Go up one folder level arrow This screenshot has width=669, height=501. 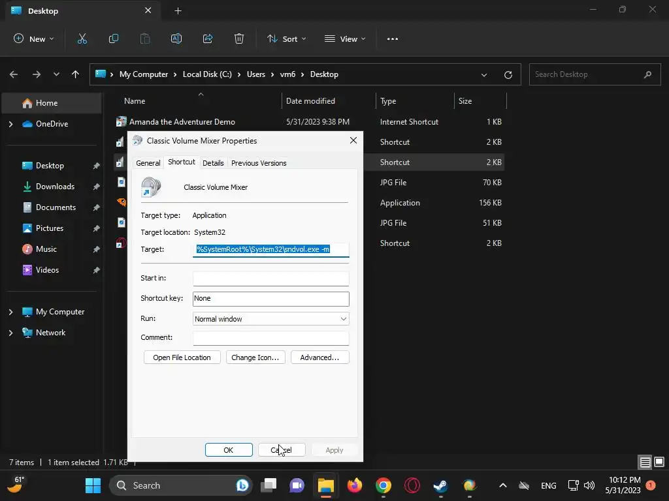tap(76, 74)
